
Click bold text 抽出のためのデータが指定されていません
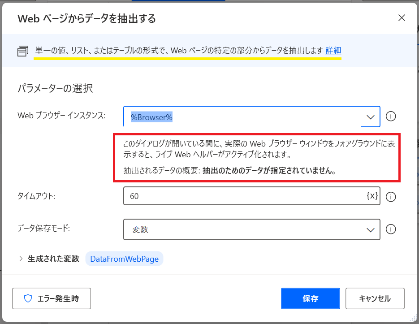click(x=269, y=171)
